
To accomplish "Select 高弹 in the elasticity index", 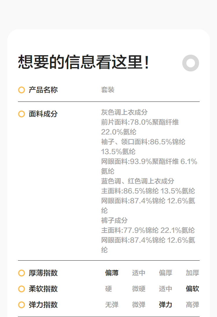I will 192,305.
